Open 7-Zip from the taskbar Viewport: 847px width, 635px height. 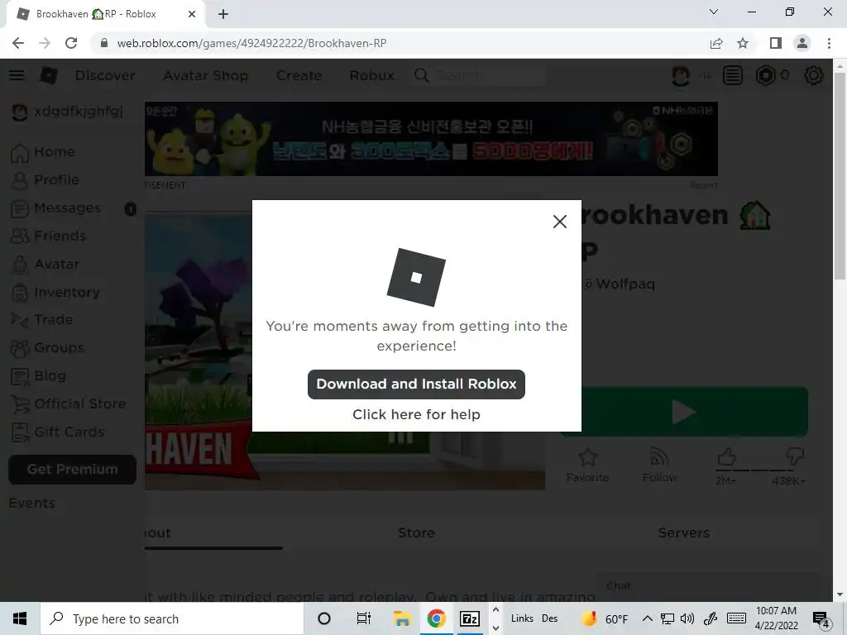[470, 618]
